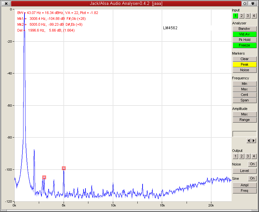Select Frequency Cent parameter
The height and width of the screenshot is (212, 259).
click(x=244, y=95)
